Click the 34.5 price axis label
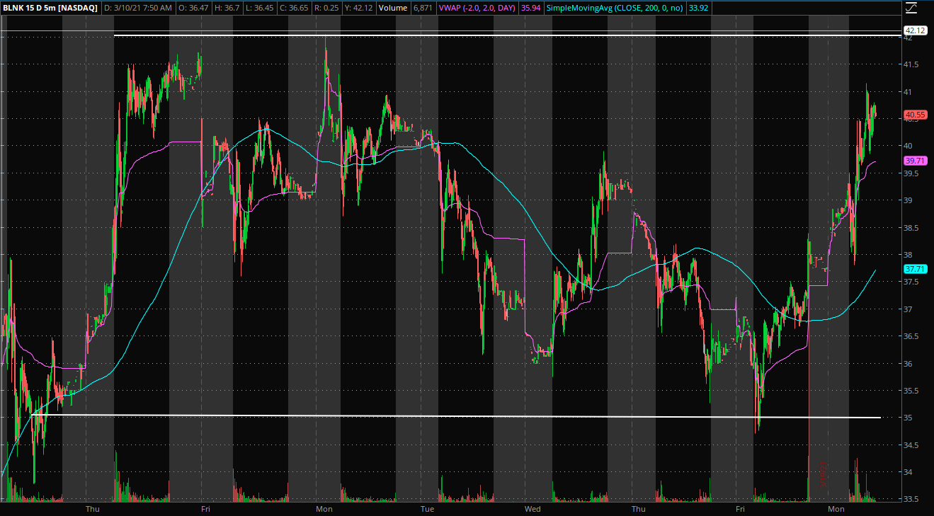 tap(911, 445)
